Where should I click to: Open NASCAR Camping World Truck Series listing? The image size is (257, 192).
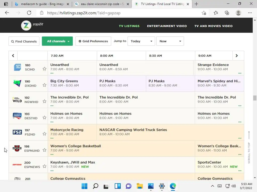coord(170,132)
